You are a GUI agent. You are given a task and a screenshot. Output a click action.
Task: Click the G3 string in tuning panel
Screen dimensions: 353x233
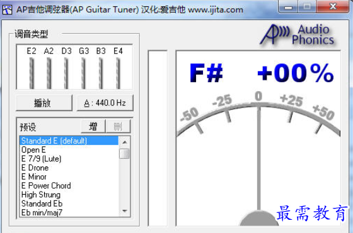click(x=83, y=73)
